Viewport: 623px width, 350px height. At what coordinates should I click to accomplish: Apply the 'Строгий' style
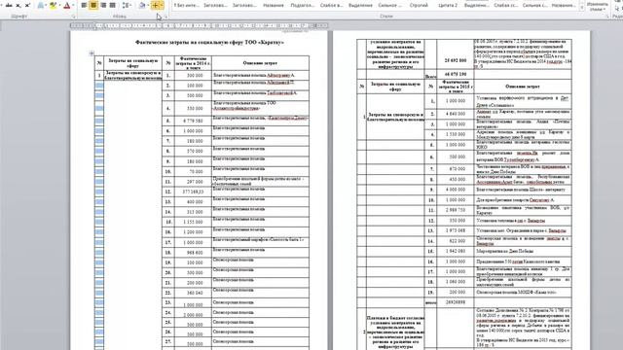419,5
